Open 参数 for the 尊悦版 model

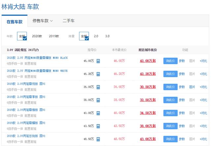pyautogui.click(x=182, y=87)
